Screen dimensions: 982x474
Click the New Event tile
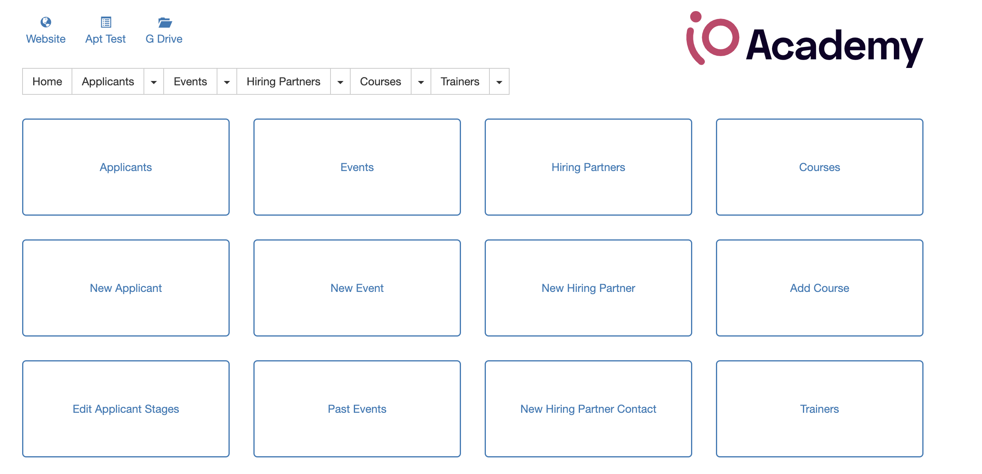357,288
